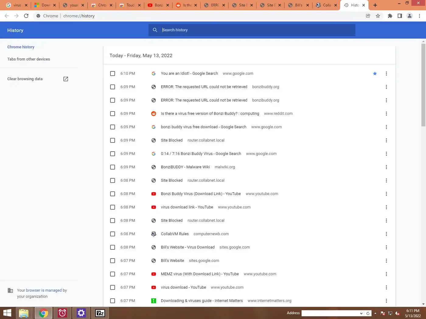Open the purple gear app in taskbar
This screenshot has width=426, height=319.
tap(81, 313)
